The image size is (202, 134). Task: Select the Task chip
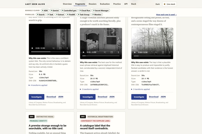[50, 15]
